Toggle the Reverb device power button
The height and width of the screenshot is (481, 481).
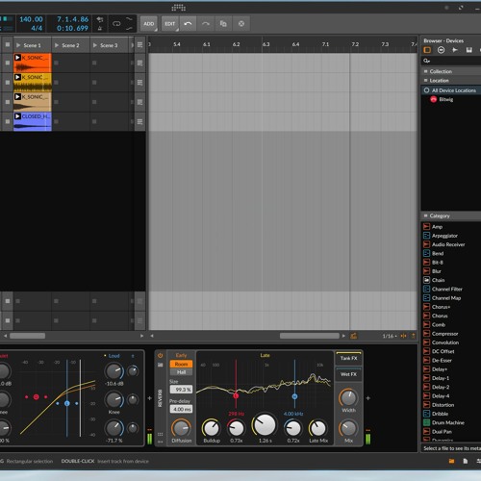(160, 356)
